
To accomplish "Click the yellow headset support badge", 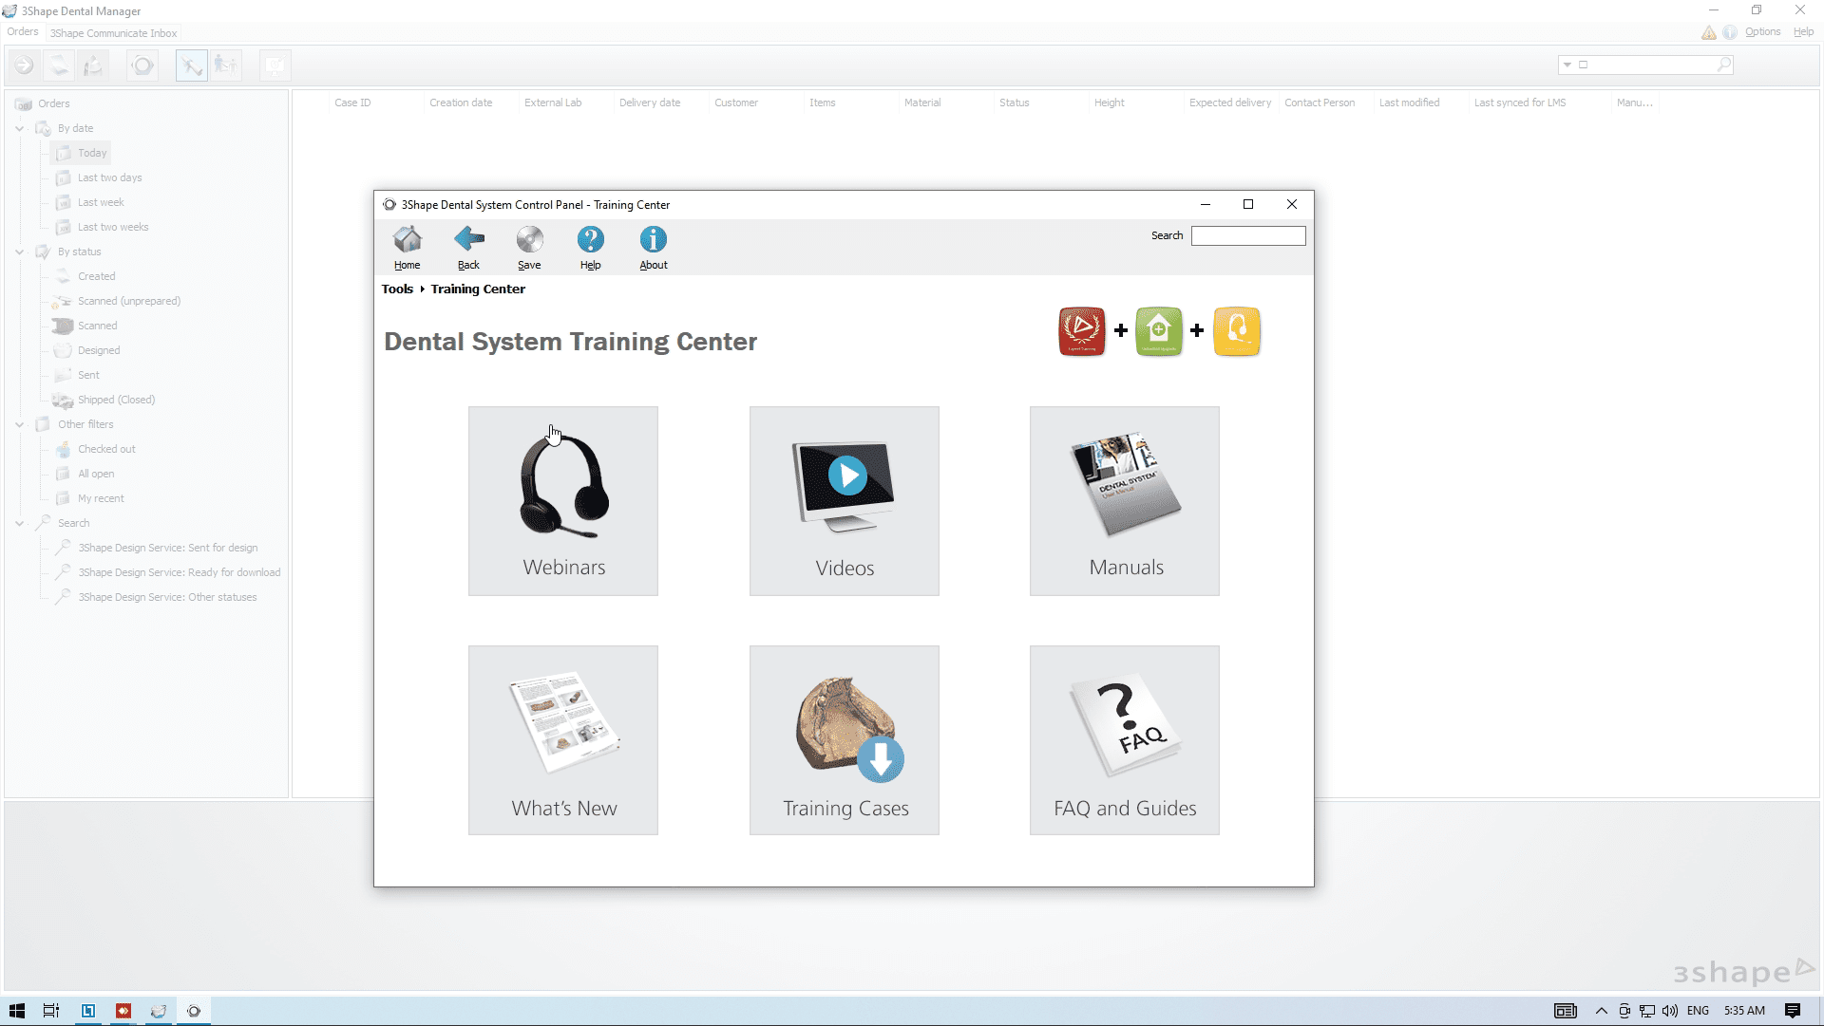I will pos(1236,331).
